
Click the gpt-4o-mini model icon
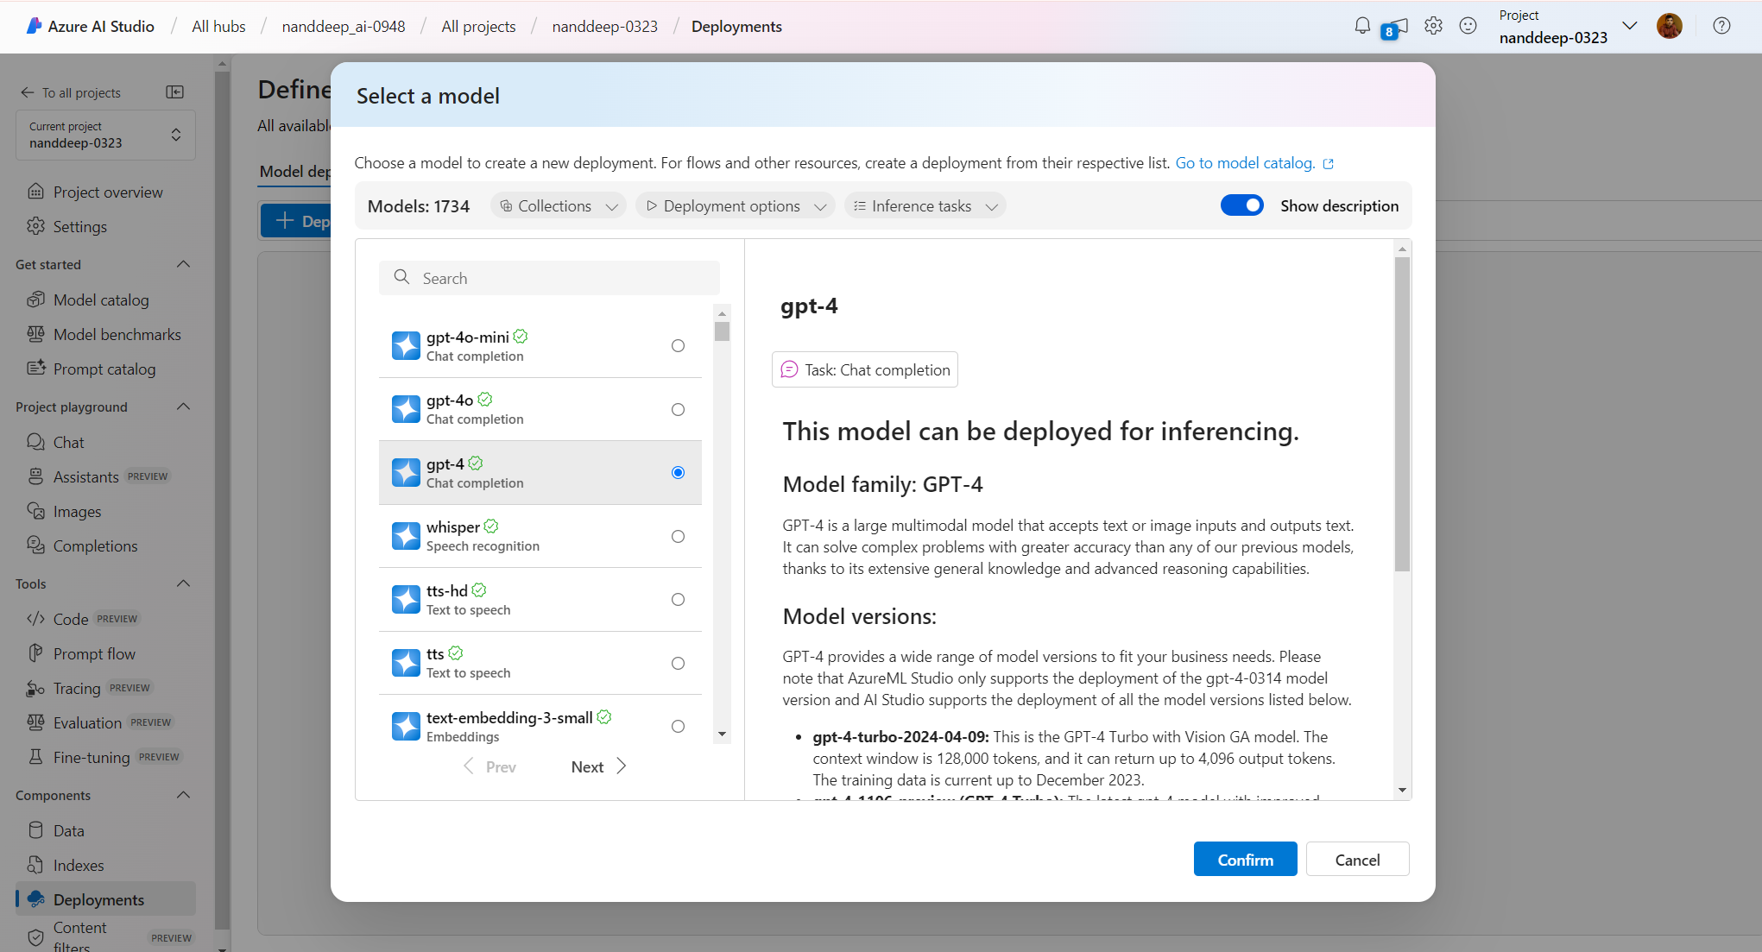[x=406, y=345]
